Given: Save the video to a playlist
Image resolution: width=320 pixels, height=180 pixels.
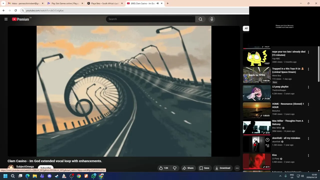Looking at the screenshot, I should [x=204, y=168].
